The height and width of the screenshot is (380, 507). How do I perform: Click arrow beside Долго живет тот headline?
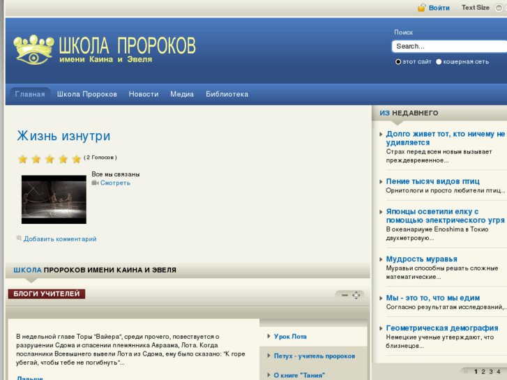[x=381, y=134]
